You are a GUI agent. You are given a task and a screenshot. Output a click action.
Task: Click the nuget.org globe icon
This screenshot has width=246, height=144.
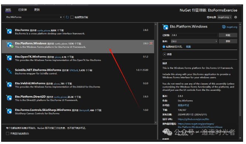(224, 27)
